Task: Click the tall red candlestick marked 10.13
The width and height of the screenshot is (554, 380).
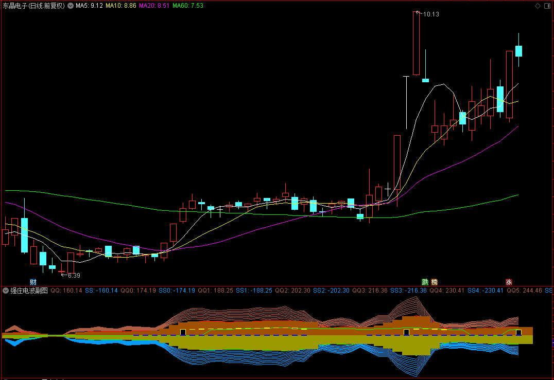Action: pyautogui.click(x=416, y=43)
